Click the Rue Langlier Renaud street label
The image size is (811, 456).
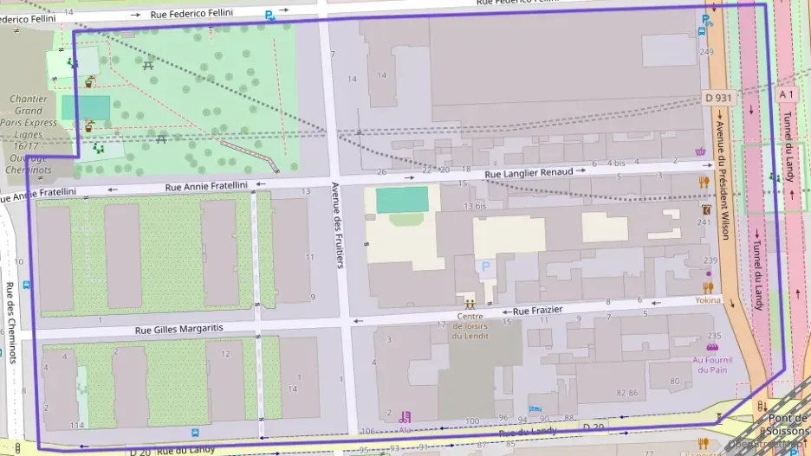(529, 173)
